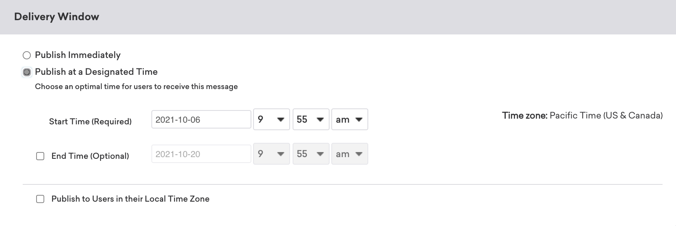Open the Start Time hour dropdown
This screenshot has height=226, width=676.
pos(271,120)
